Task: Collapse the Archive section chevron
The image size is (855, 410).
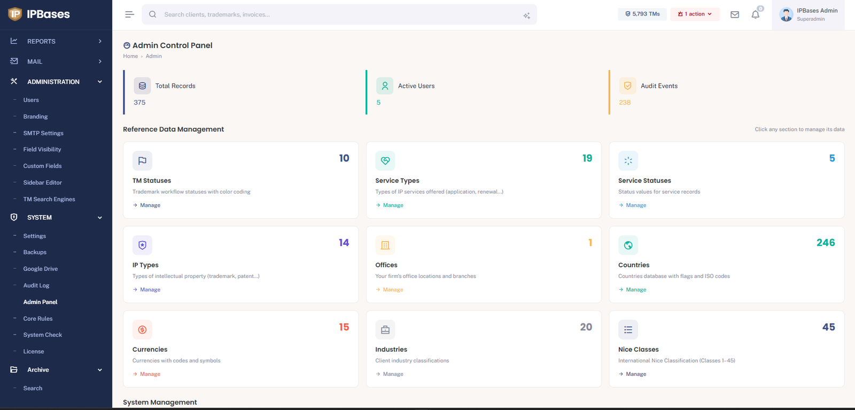Action: 100,370
